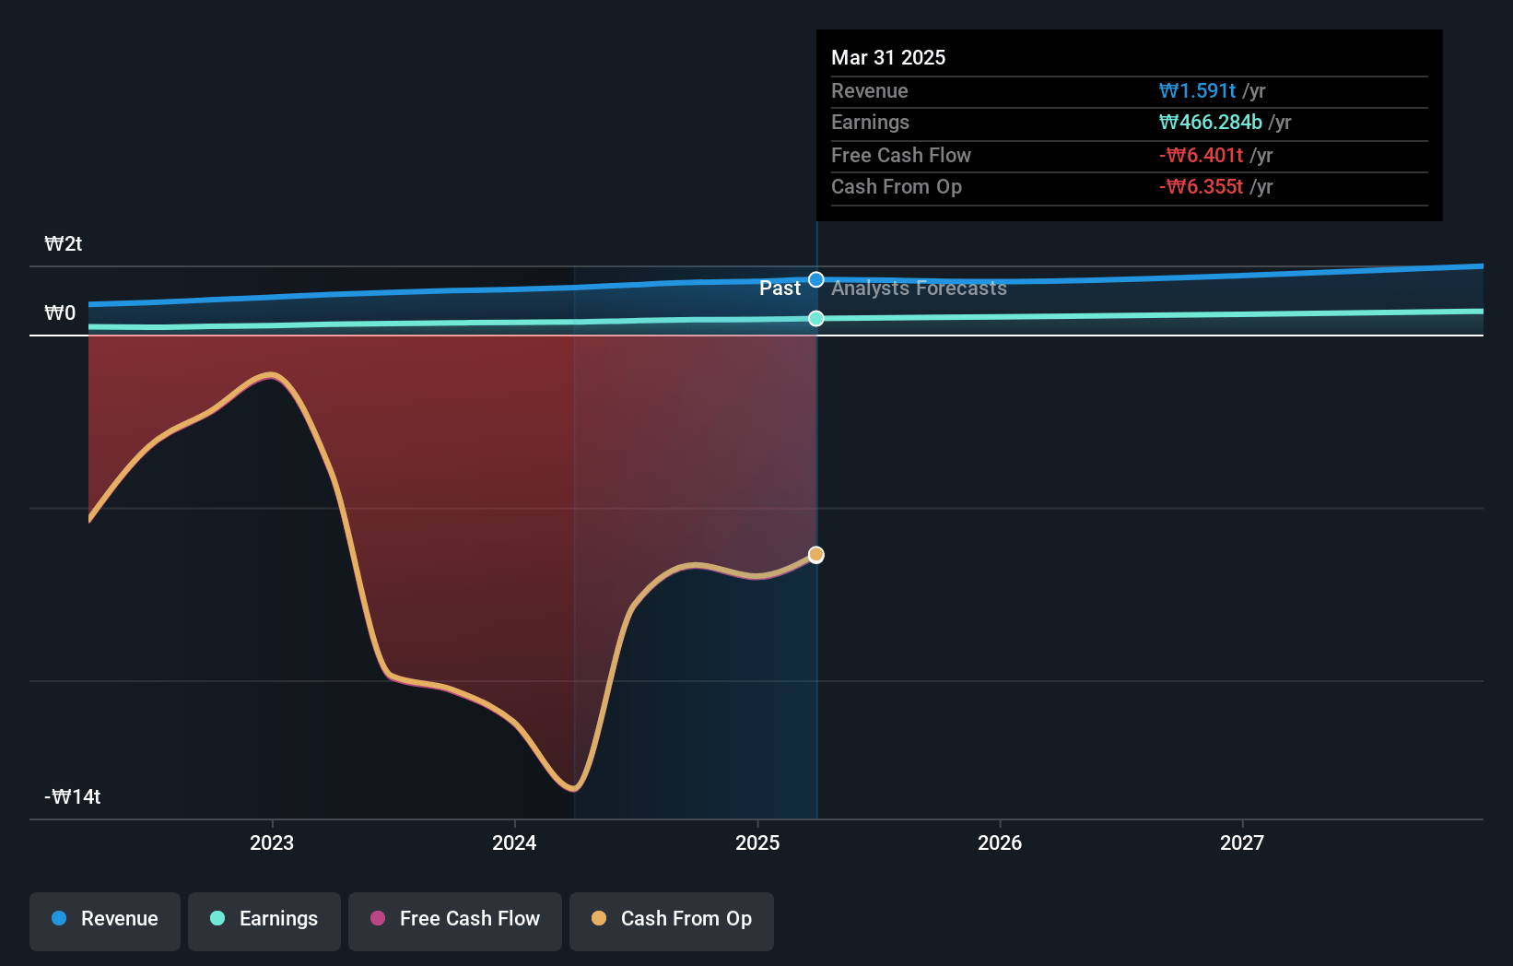This screenshot has width=1513, height=966.
Task: Click the ₩1.591t revenue value in the tooltip
Action: point(1197,90)
